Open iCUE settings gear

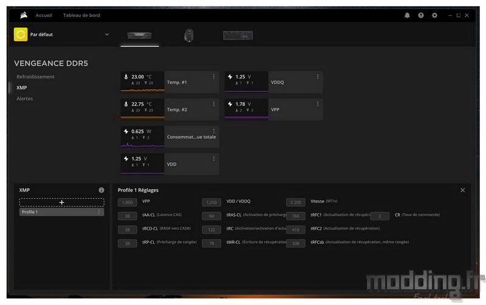[x=434, y=15]
